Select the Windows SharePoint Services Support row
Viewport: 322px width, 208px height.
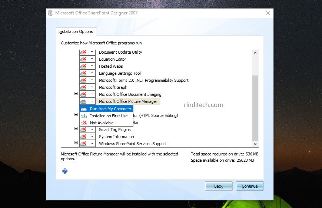coord(133,144)
